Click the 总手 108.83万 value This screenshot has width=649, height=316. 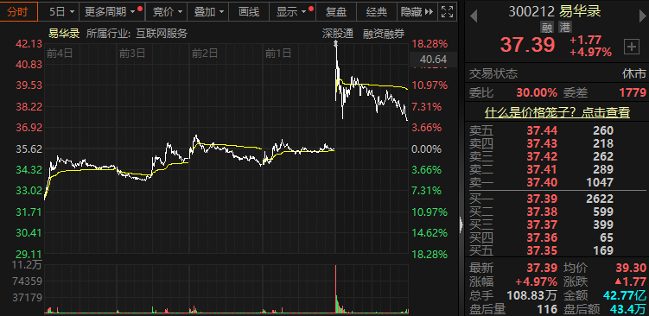coord(531,295)
